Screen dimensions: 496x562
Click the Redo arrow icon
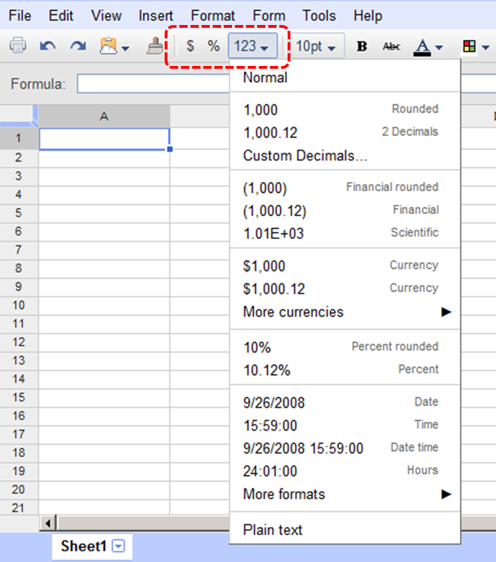click(78, 46)
